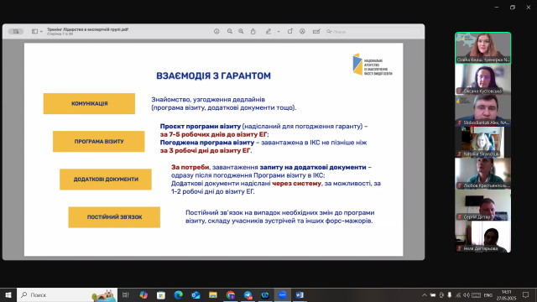Select the highlight pen tool
The image size is (537, 302).
point(268,31)
